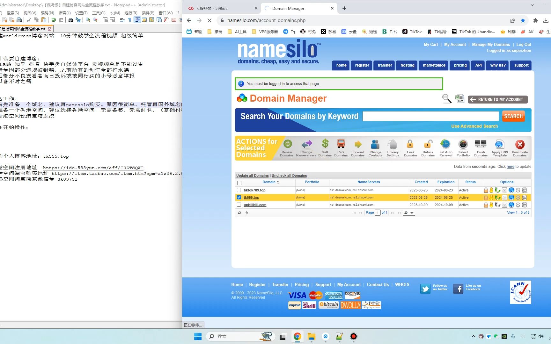551x344 pixels.
Task: Toggle the select-all checkbox in table header
Action: pyautogui.click(x=239, y=183)
